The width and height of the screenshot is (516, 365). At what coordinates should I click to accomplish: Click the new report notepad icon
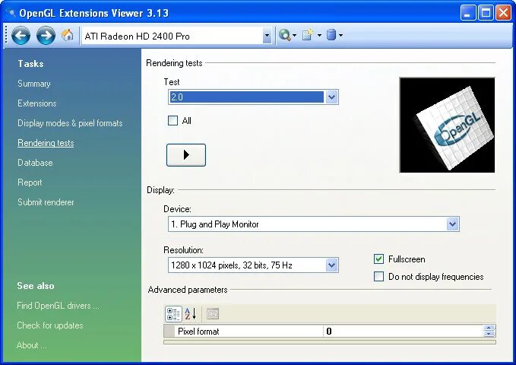click(308, 35)
